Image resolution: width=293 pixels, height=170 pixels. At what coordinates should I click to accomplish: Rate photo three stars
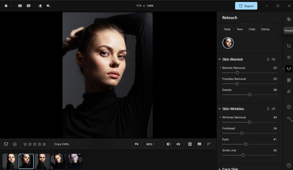click(x=35, y=144)
